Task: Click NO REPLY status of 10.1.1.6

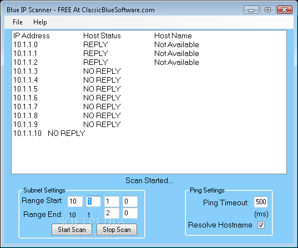Action: tap(102, 98)
